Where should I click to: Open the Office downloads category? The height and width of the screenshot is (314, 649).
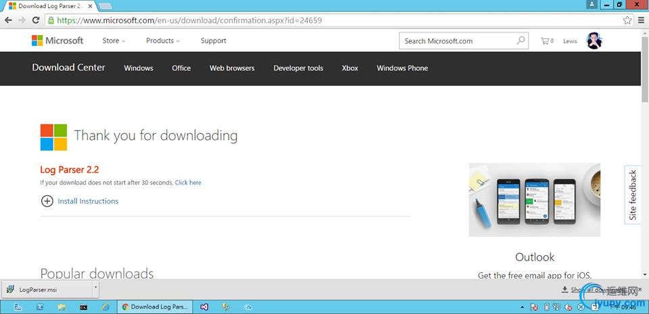181,68
